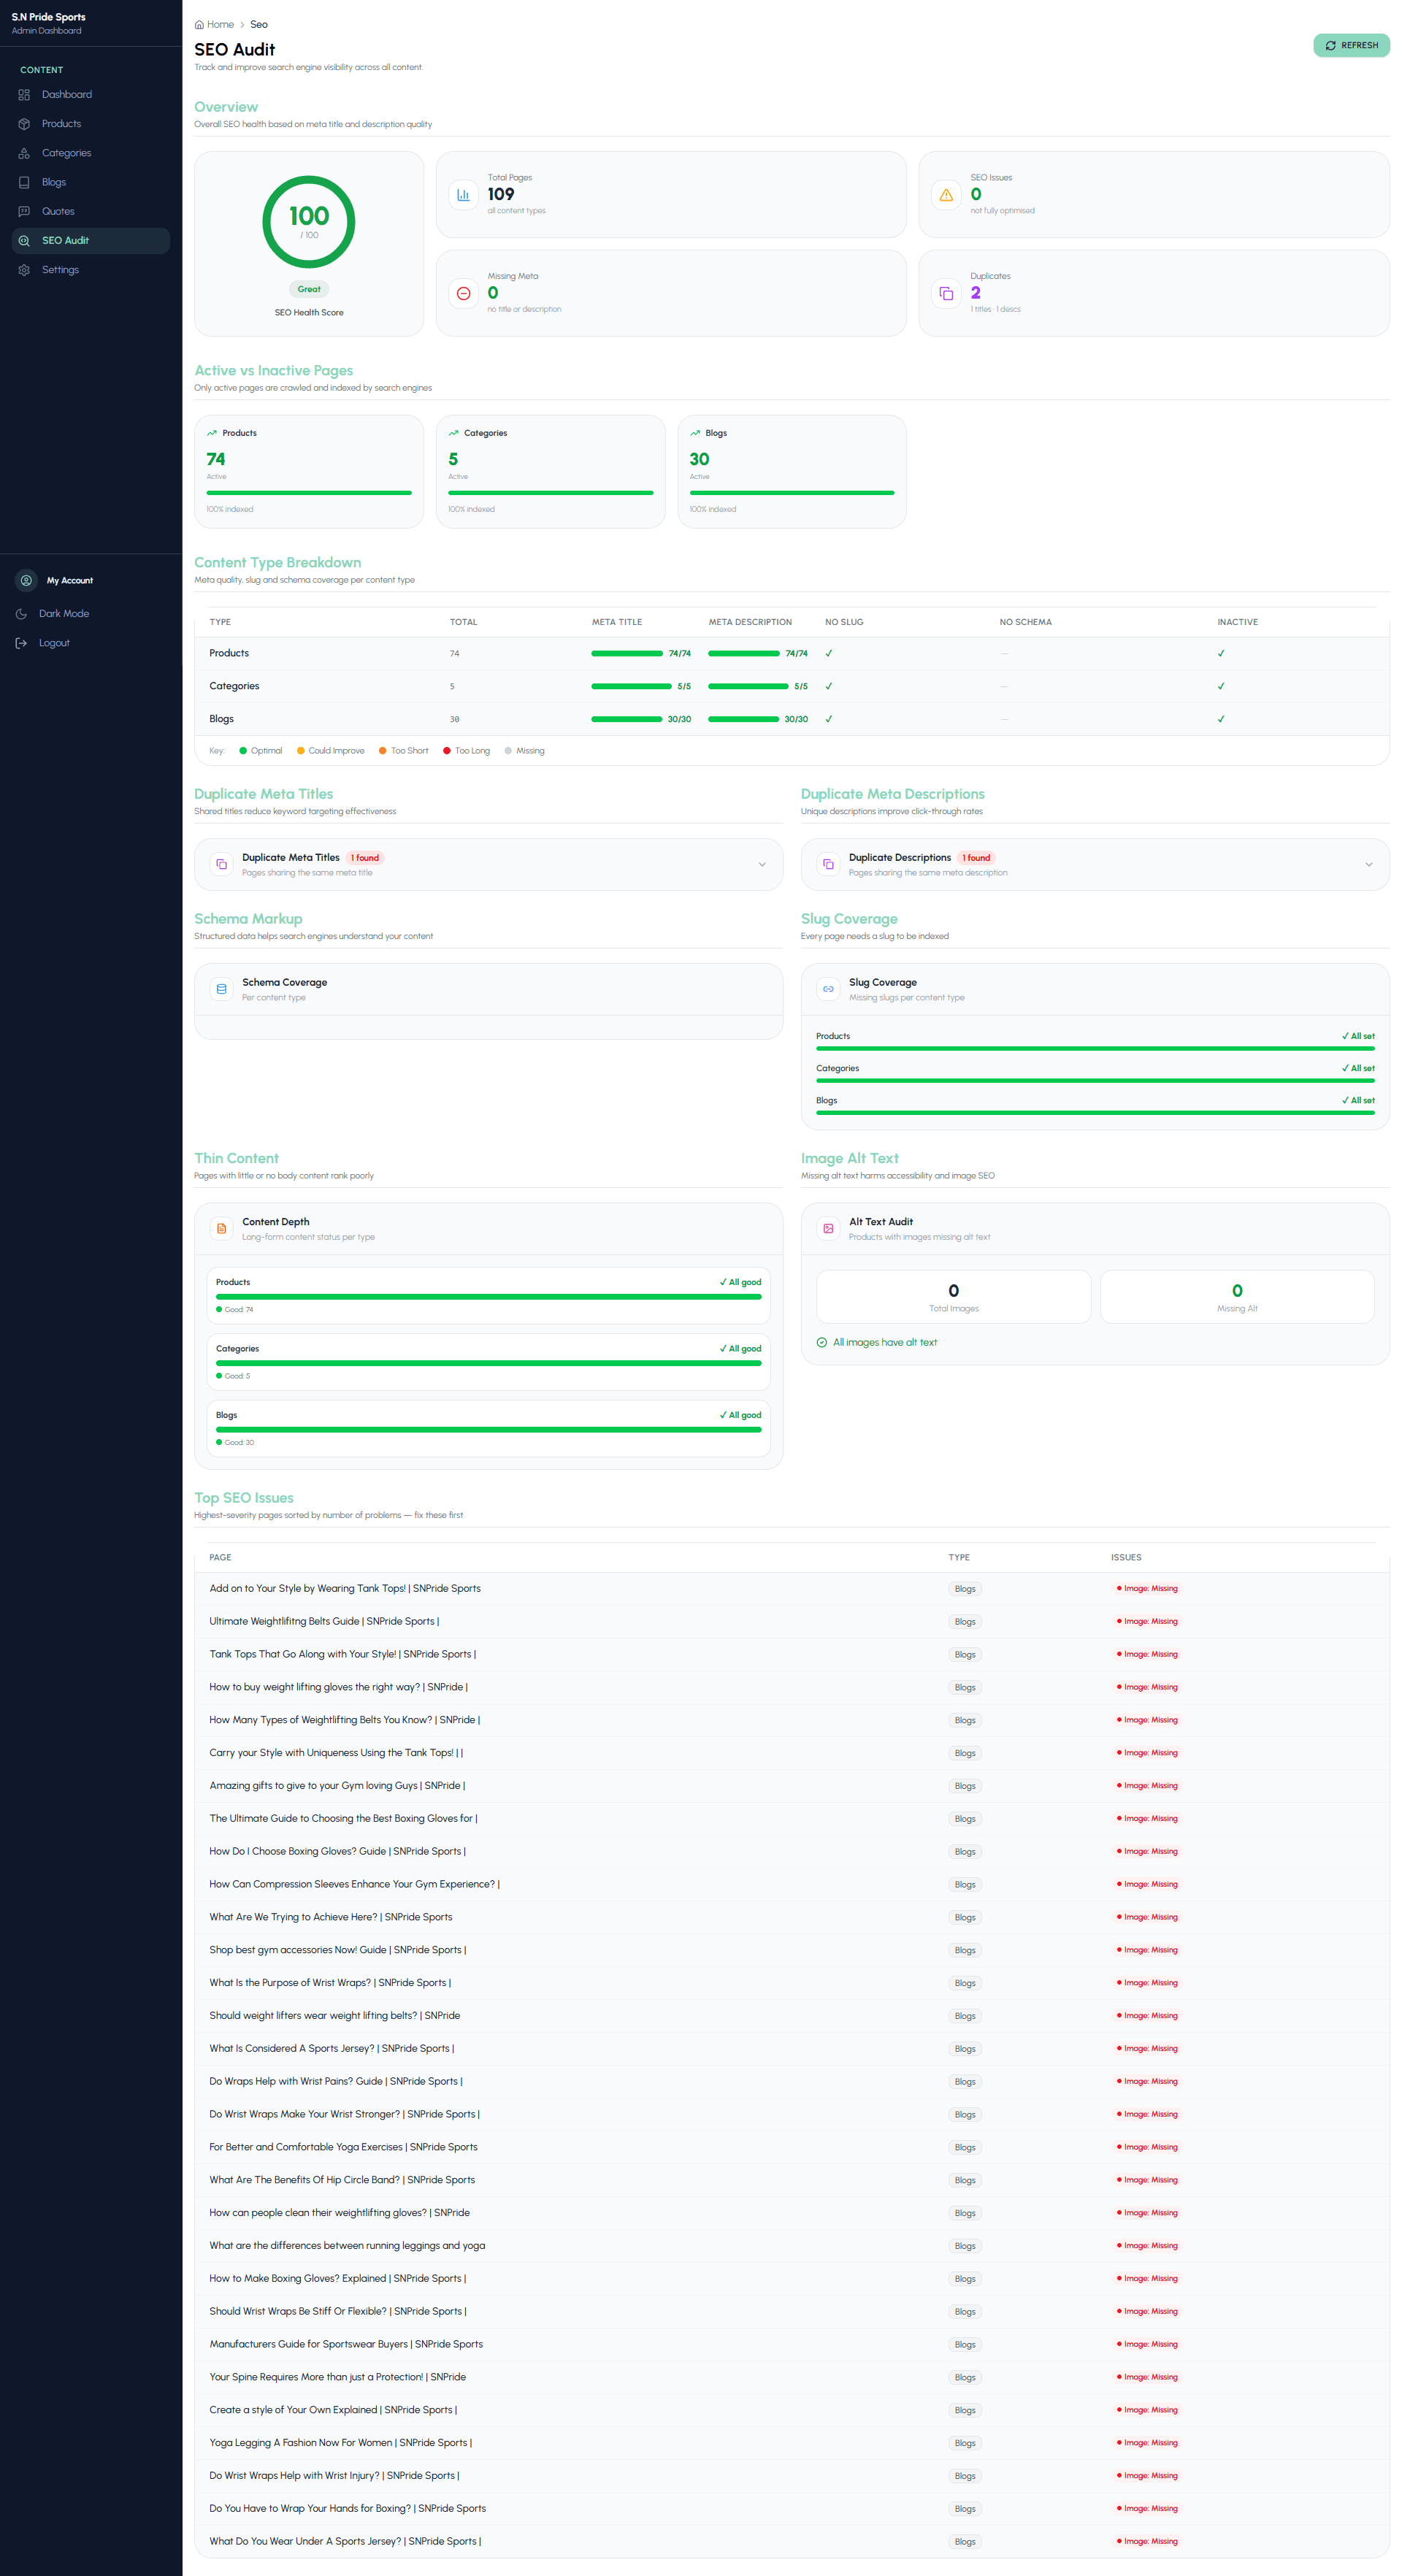
Task: Click the Quotes message icon in sidebar
Action: 24,211
